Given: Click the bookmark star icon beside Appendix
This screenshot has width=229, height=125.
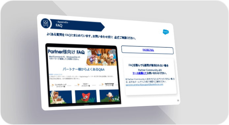Looking at the screenshot, I should point(46,23).
